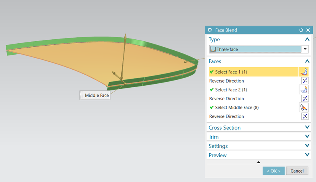This screenshot has width=316, height=182.
Task: Click the Select Face 1 face icon
Action: click(304, 72)
